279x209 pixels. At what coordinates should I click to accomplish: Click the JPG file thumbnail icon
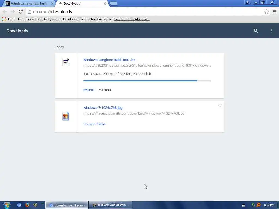point(66,116)
